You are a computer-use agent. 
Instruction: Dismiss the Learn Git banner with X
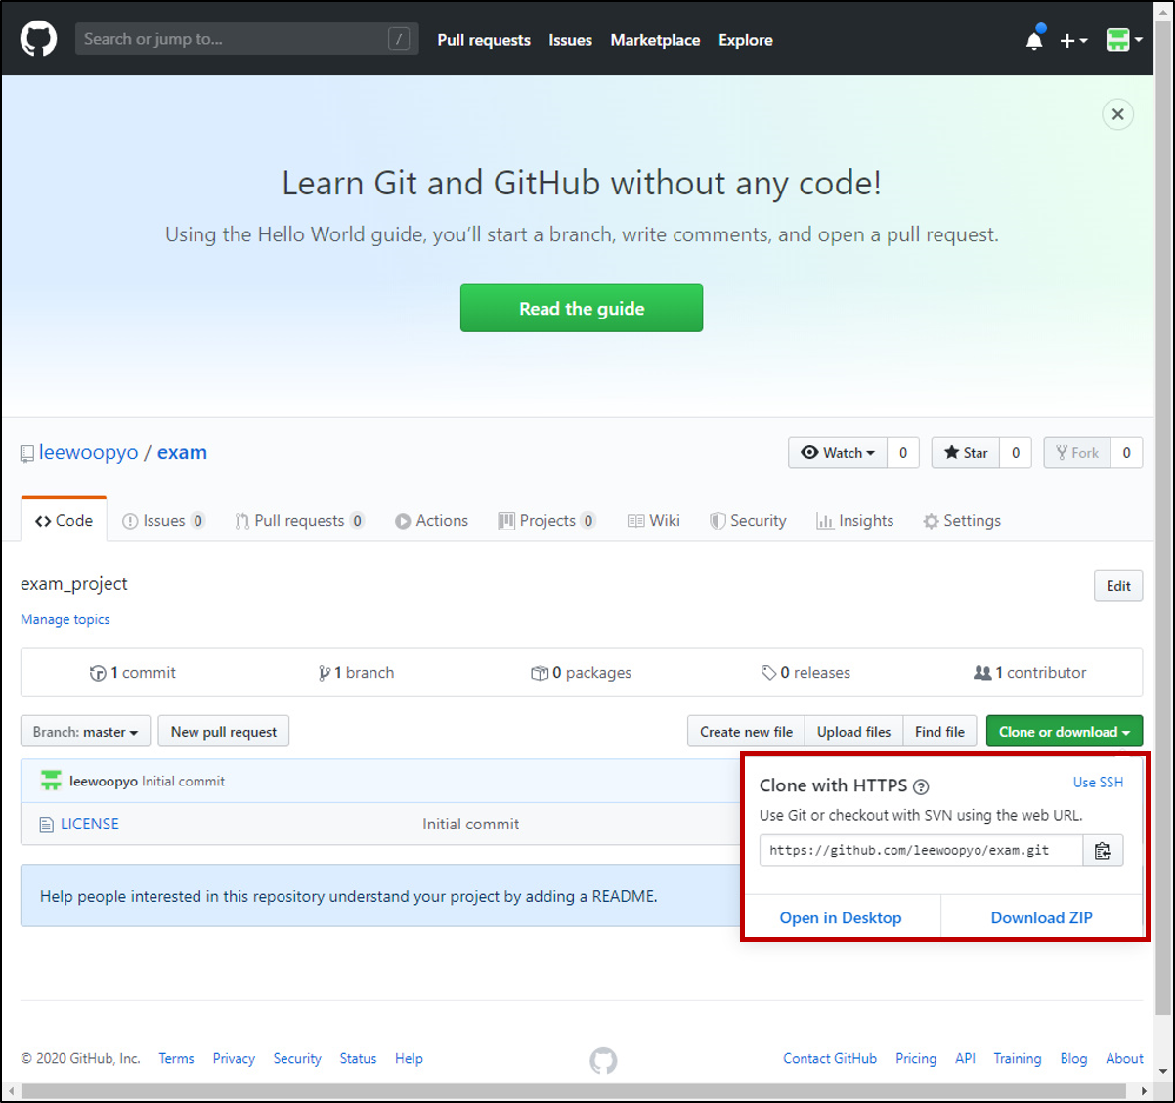(1118, 114)
